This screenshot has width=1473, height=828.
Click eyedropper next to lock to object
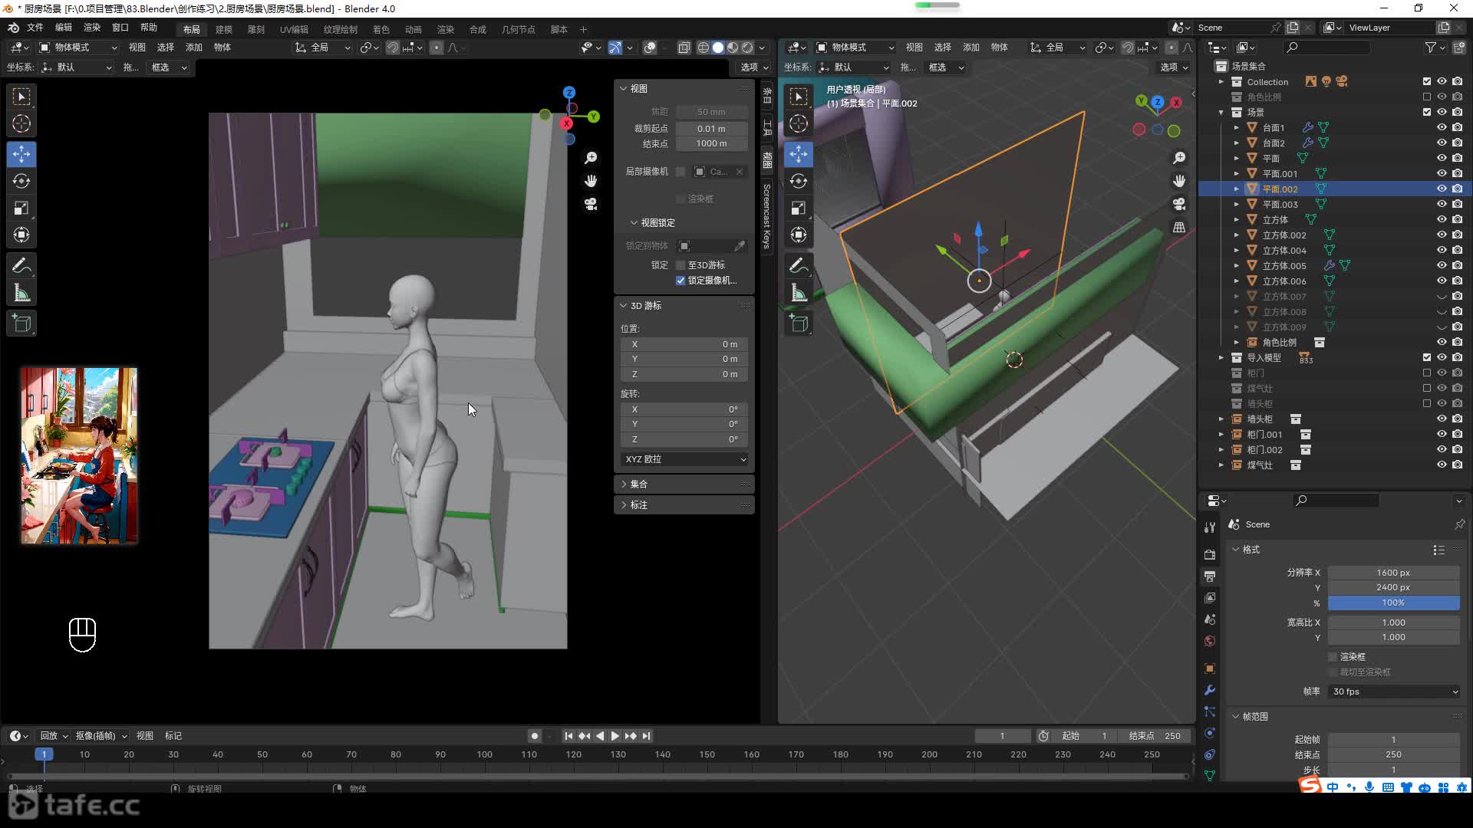pyautogui.click(x=740, y=246)
